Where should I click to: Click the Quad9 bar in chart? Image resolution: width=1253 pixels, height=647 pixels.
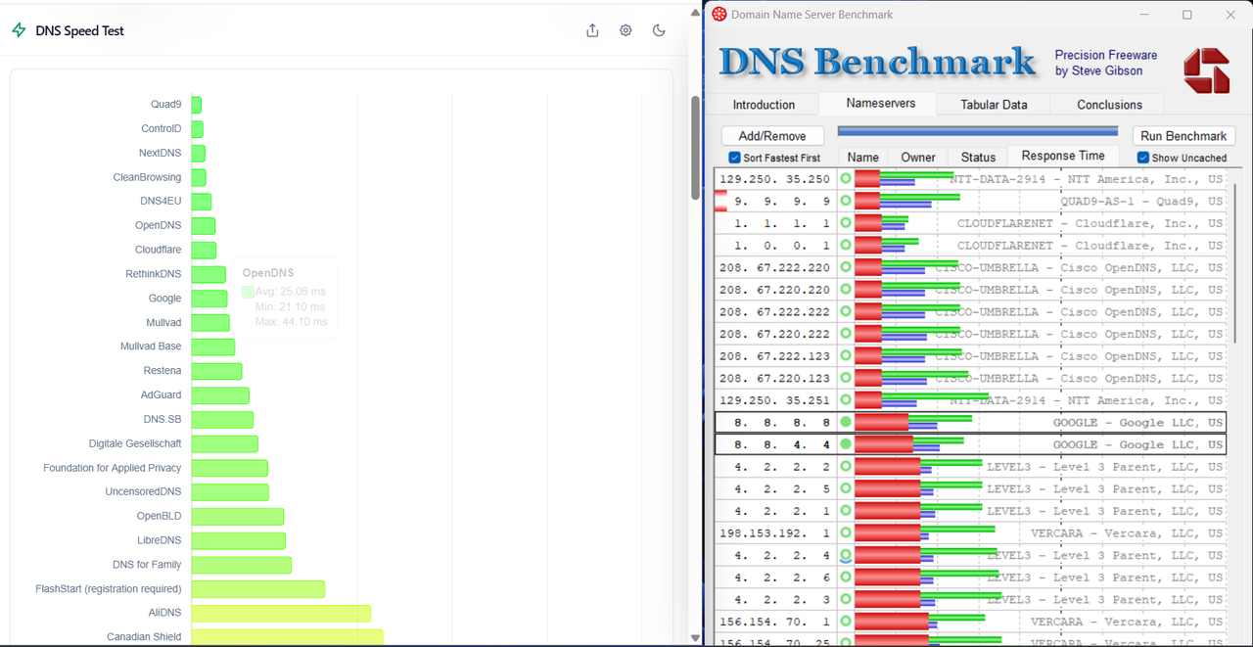pyautogui.click(x=197, y=105)
